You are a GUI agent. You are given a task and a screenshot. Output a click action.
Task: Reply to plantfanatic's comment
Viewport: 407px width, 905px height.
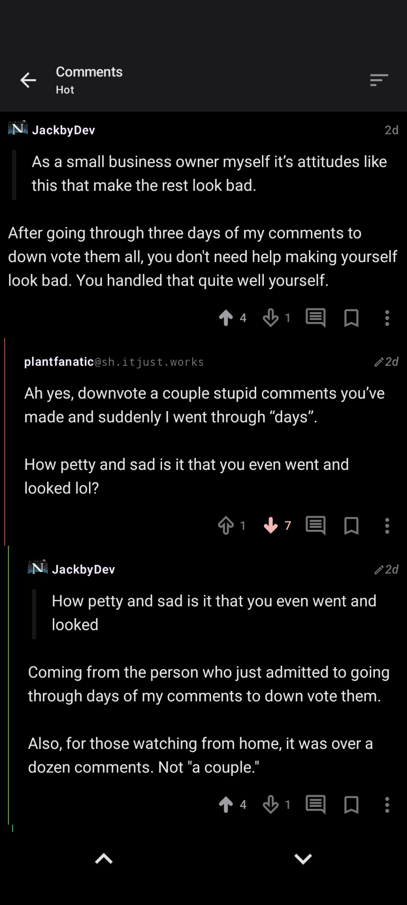pos(315,525)
